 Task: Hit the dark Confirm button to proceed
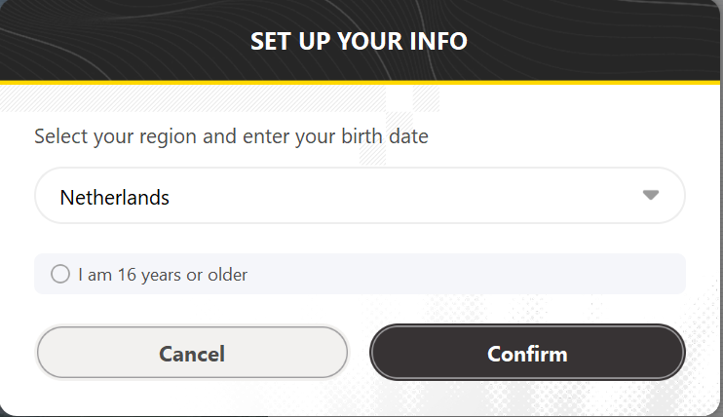[527, 353]
